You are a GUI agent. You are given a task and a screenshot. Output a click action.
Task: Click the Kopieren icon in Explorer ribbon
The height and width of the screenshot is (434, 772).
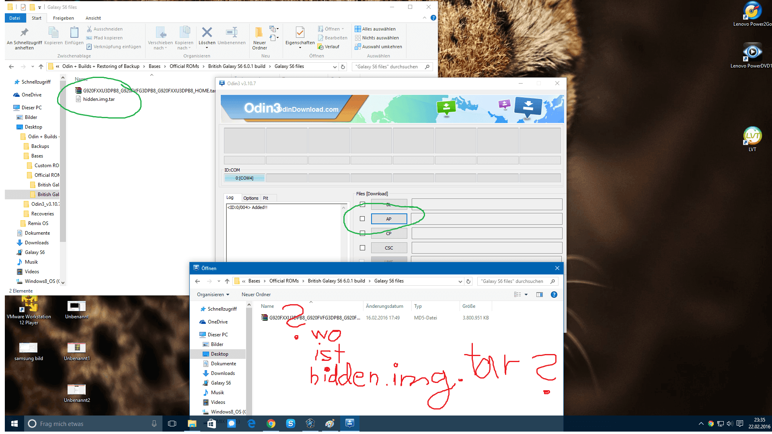coord(53,36)
